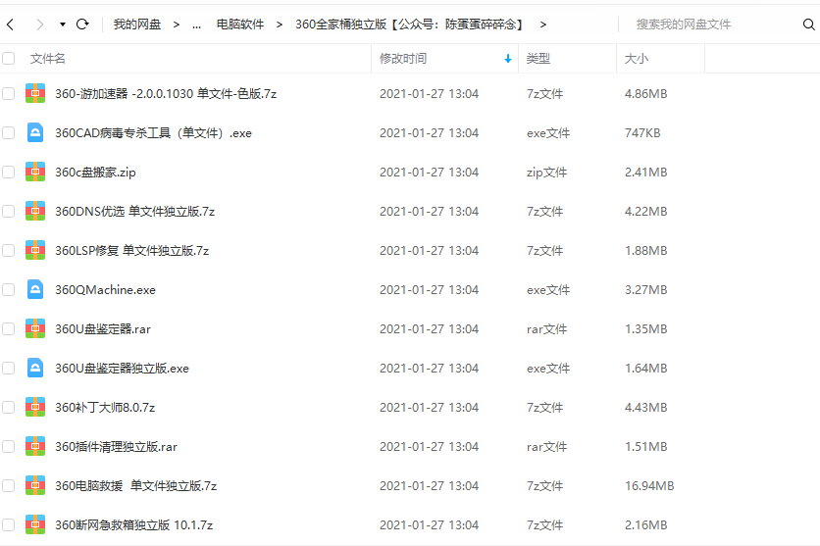Viewport: 820px width, 546px height.
Task: Click archive icon of 360补丁大师8.0.7z
Action: click(x=35, y=407)
